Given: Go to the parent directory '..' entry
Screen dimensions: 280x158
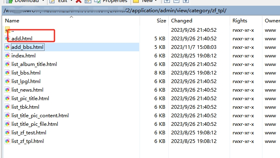Looking at the screenshot, I should (13, 30).
